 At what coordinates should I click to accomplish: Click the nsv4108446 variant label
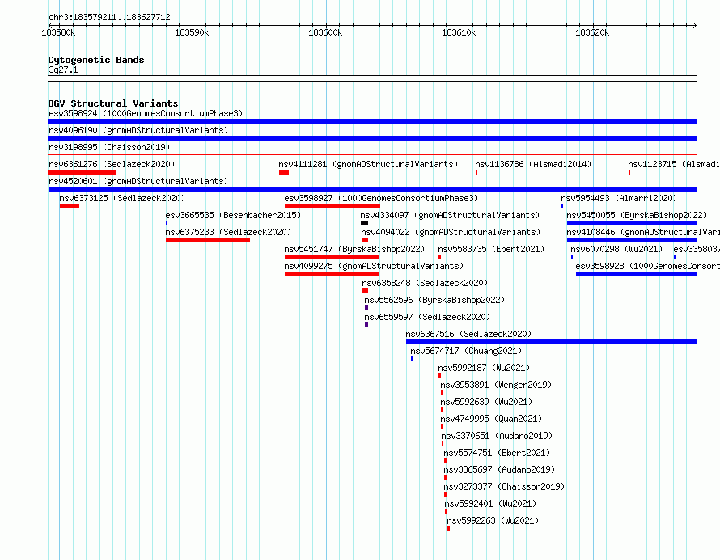point(643,232)
